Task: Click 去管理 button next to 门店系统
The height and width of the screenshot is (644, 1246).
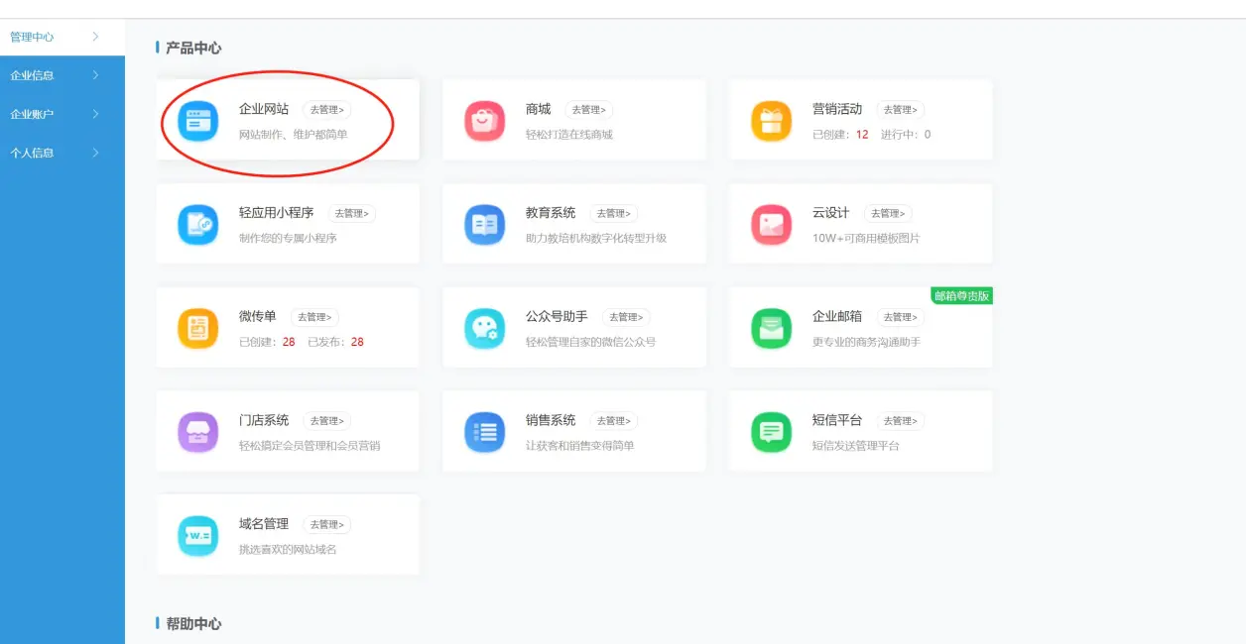Action: (326, 421)
